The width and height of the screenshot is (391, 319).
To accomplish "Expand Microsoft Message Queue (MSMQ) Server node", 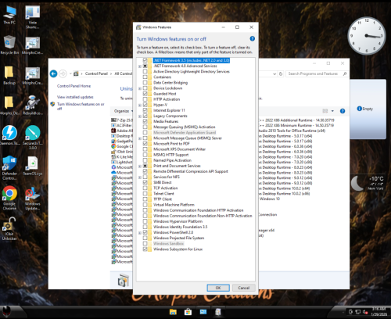I will pyautogui.click(x=140, y=138).
